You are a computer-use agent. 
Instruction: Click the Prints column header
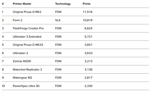[x=87, y=4]
